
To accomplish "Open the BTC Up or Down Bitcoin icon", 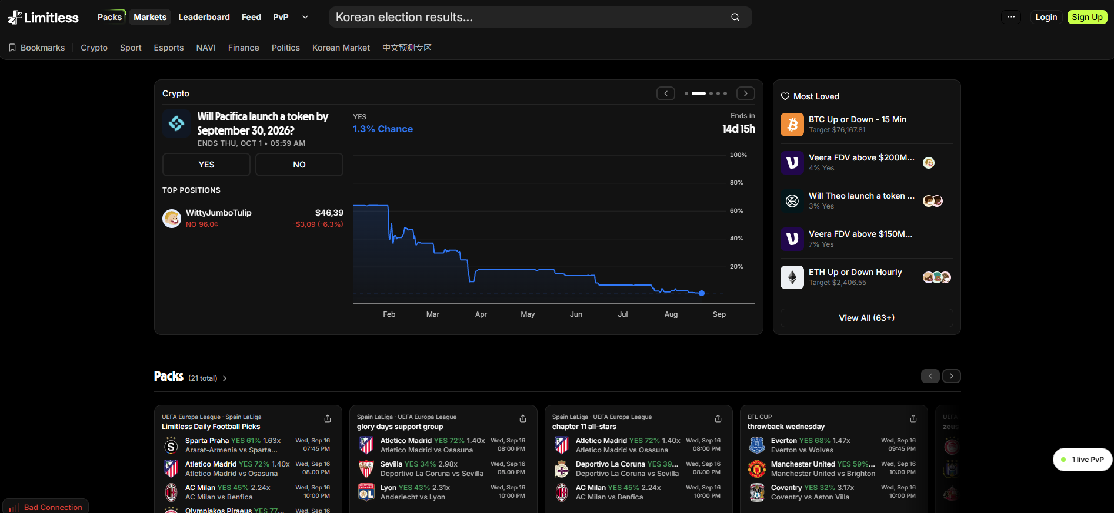I will click(x=792, y=125).
